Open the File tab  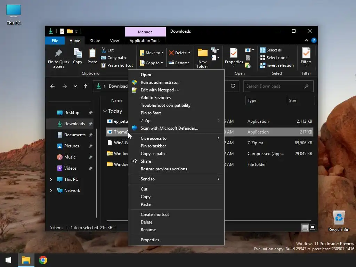(x=55, y=41)
